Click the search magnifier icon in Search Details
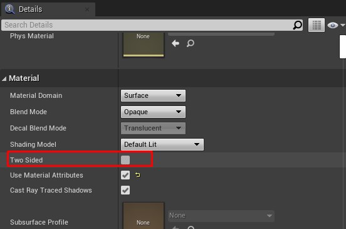Image resolution: width=346 pixels, height=229 pixels. pos(297,25)
